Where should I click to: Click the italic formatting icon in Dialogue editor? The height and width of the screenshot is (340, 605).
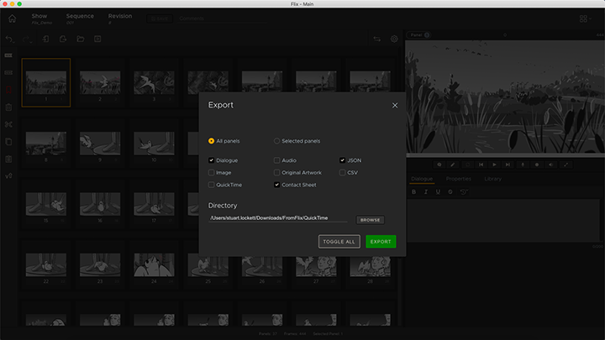click(x=426, y=191)
